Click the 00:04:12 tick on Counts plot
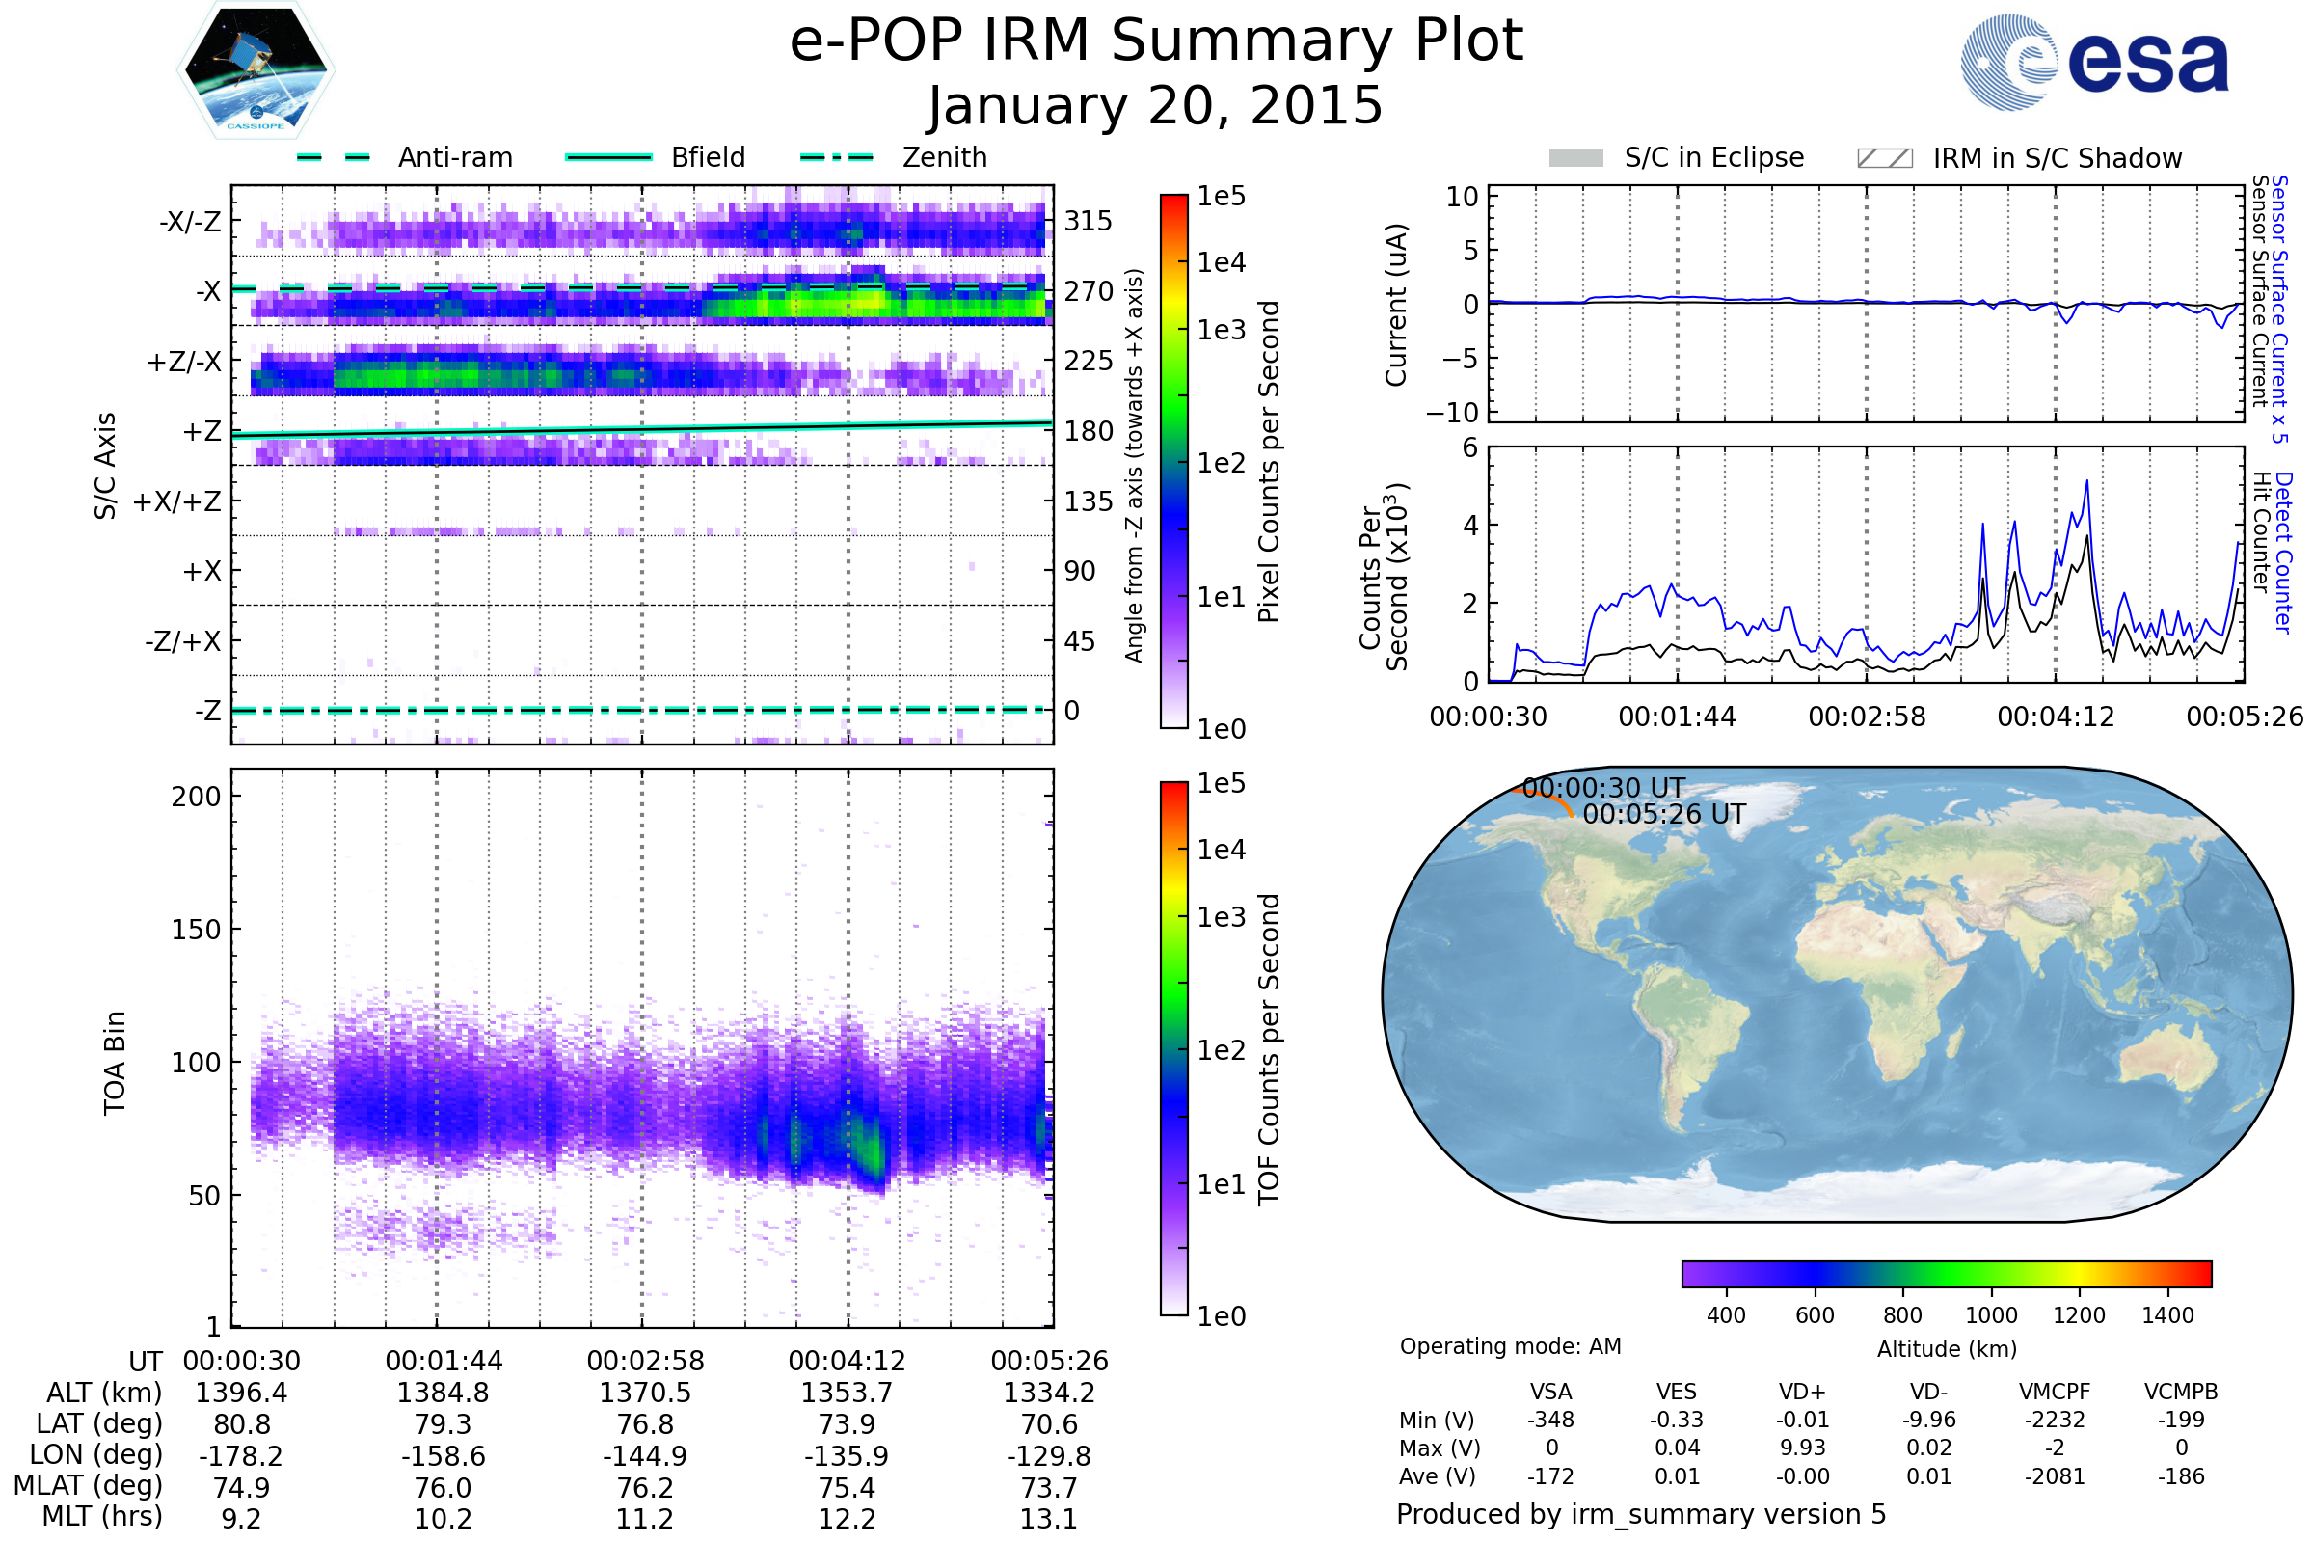The width and height of the screenshot is (2314, 1543). pyautogui.click(x=2056, y=717)
